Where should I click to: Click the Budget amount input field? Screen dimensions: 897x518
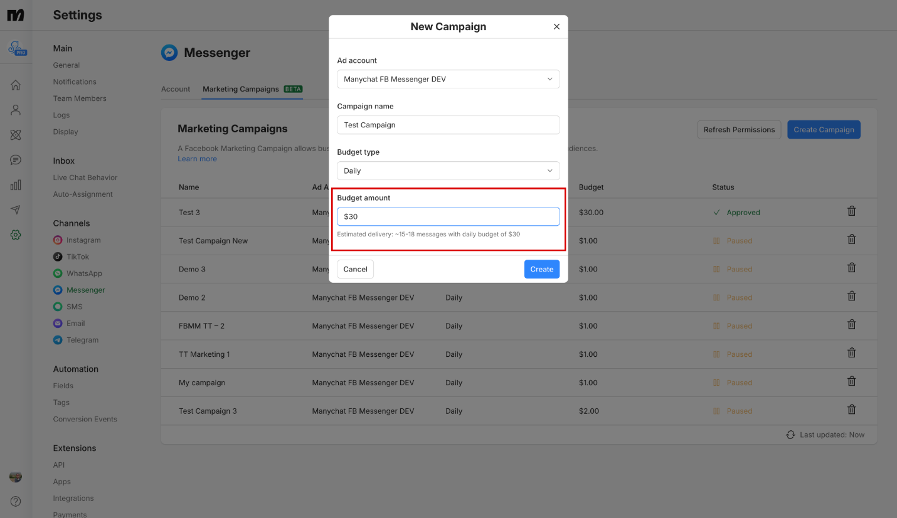pyautogui.click(x=448, y=216)
